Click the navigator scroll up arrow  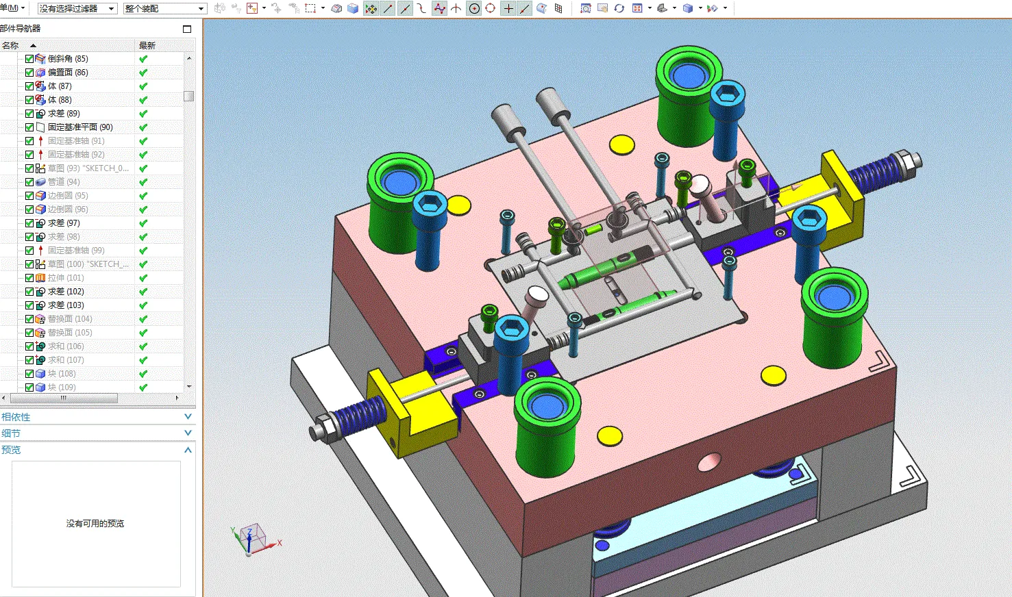(x=189, y=58)
